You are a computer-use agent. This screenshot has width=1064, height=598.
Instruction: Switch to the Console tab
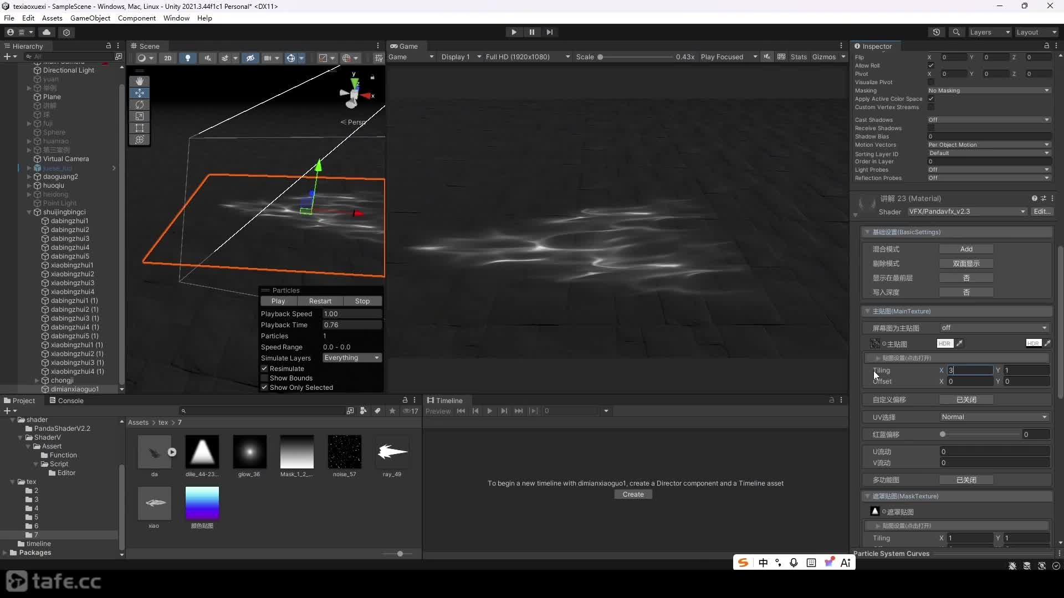coord(66,400)
